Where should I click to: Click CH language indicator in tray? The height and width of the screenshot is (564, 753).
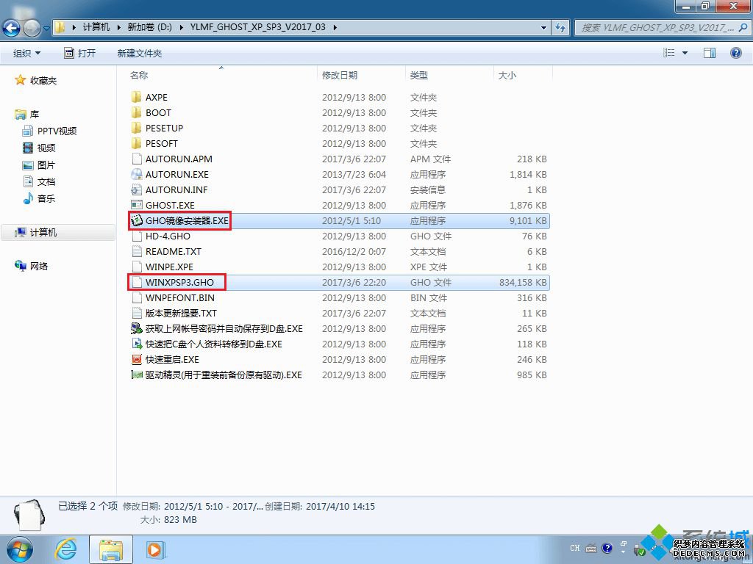pyautogui.click(x=575, y=548)
